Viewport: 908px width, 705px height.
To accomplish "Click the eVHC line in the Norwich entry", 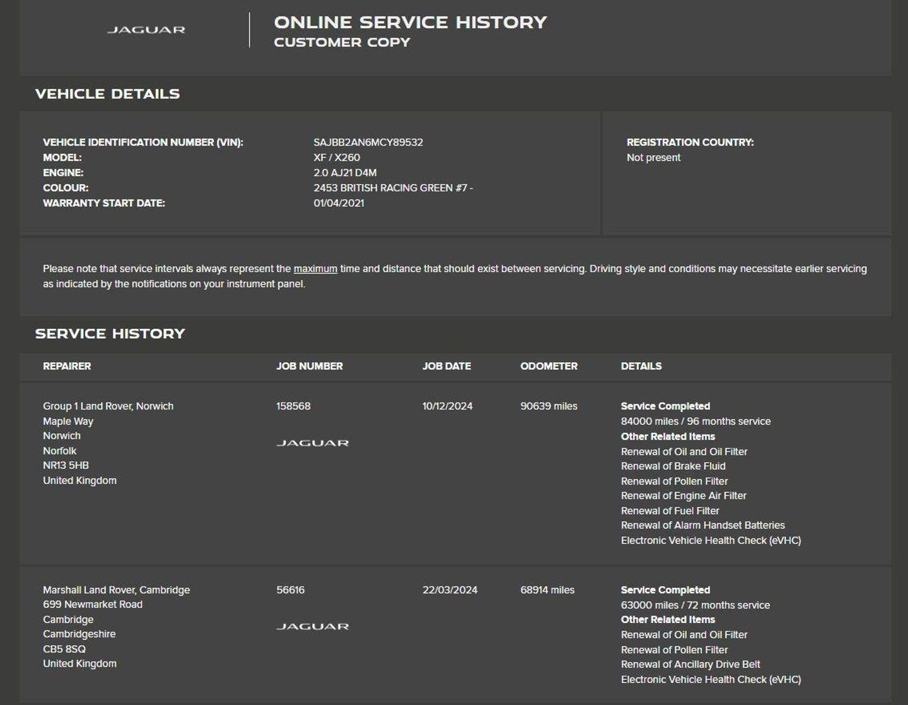I will click(711, 541).
